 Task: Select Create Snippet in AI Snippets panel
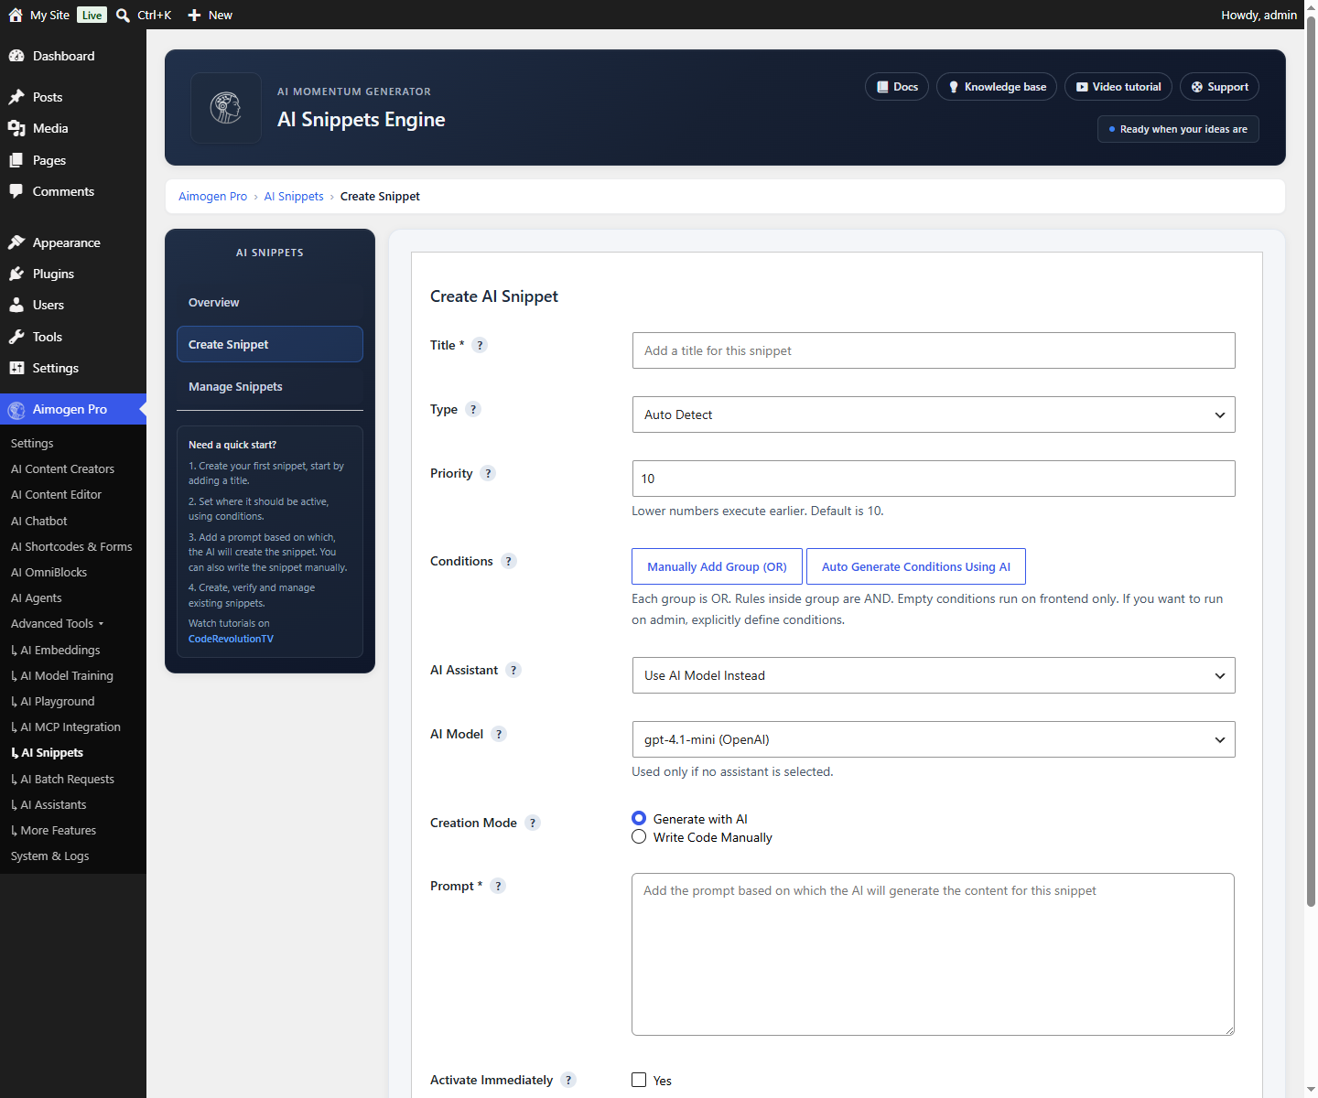[270, 344]
